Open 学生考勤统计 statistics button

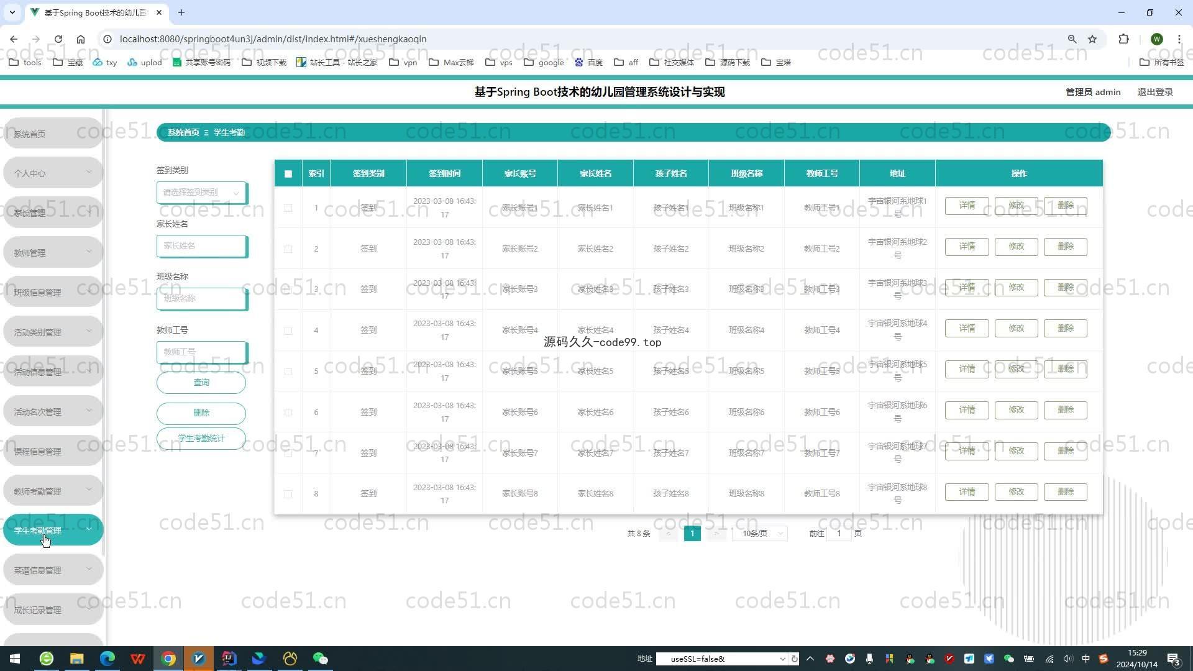coord(201,439)
